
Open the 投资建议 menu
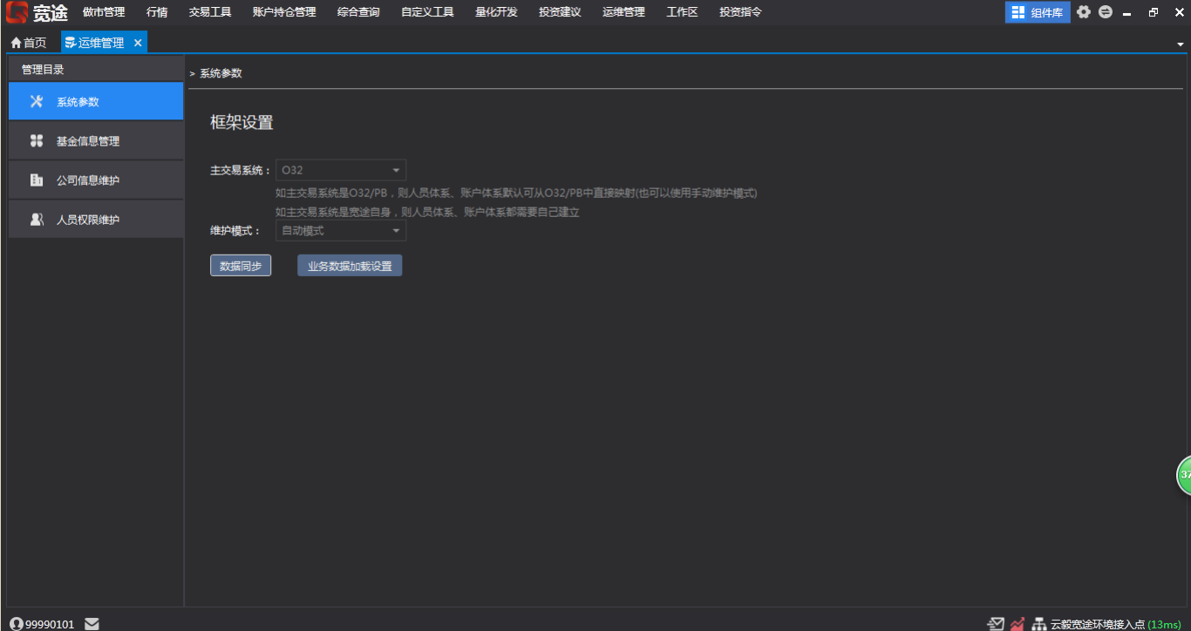[560, 12]
